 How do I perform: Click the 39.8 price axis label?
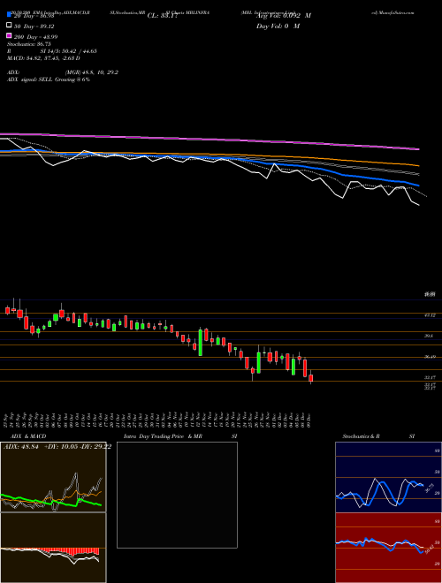tap(429, 336)
